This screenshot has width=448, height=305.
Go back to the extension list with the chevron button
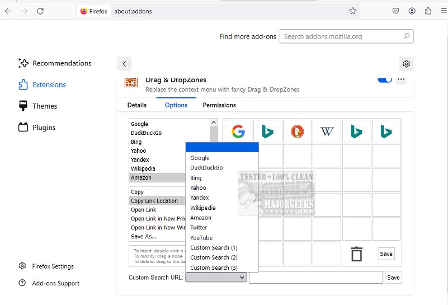pyautogui.click(x=124, y=64)
